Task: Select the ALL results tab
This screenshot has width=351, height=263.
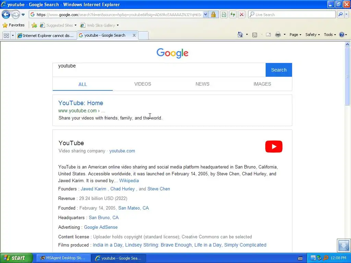Action: point(83,84)
